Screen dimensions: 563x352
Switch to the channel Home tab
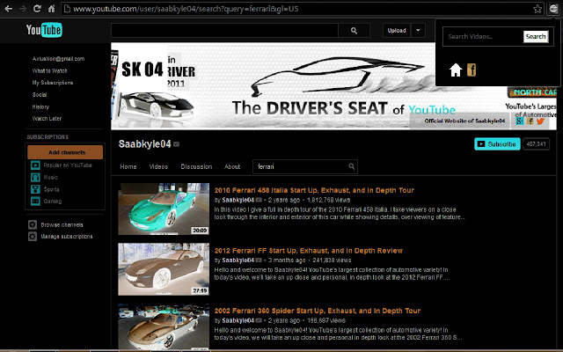(128, 166)
